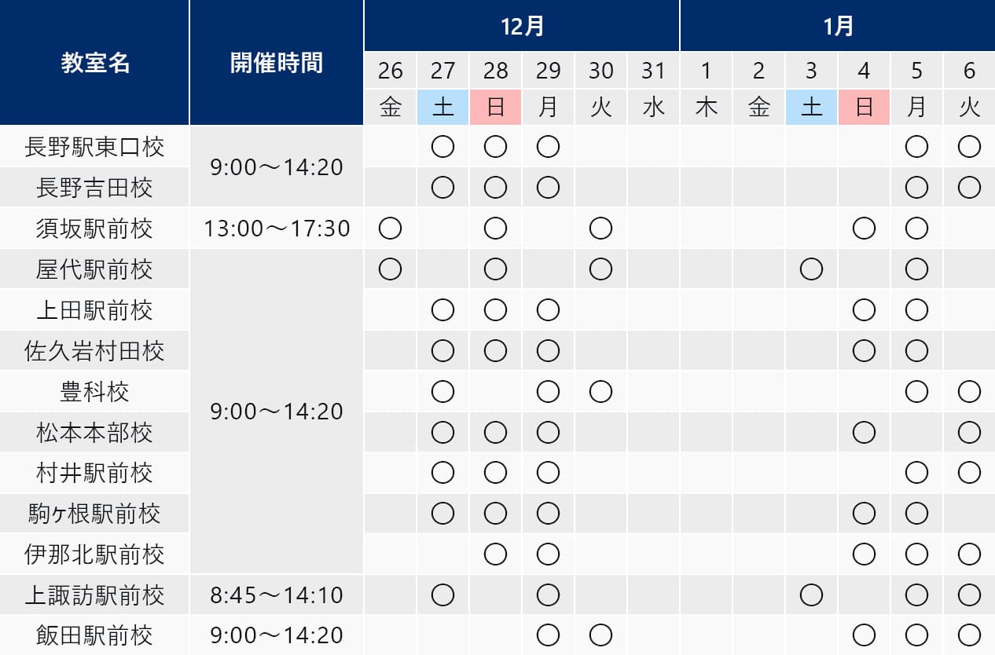Select the 8:45〜14:10 time cell
995x655 pixels.
click(x=277, y=595)
